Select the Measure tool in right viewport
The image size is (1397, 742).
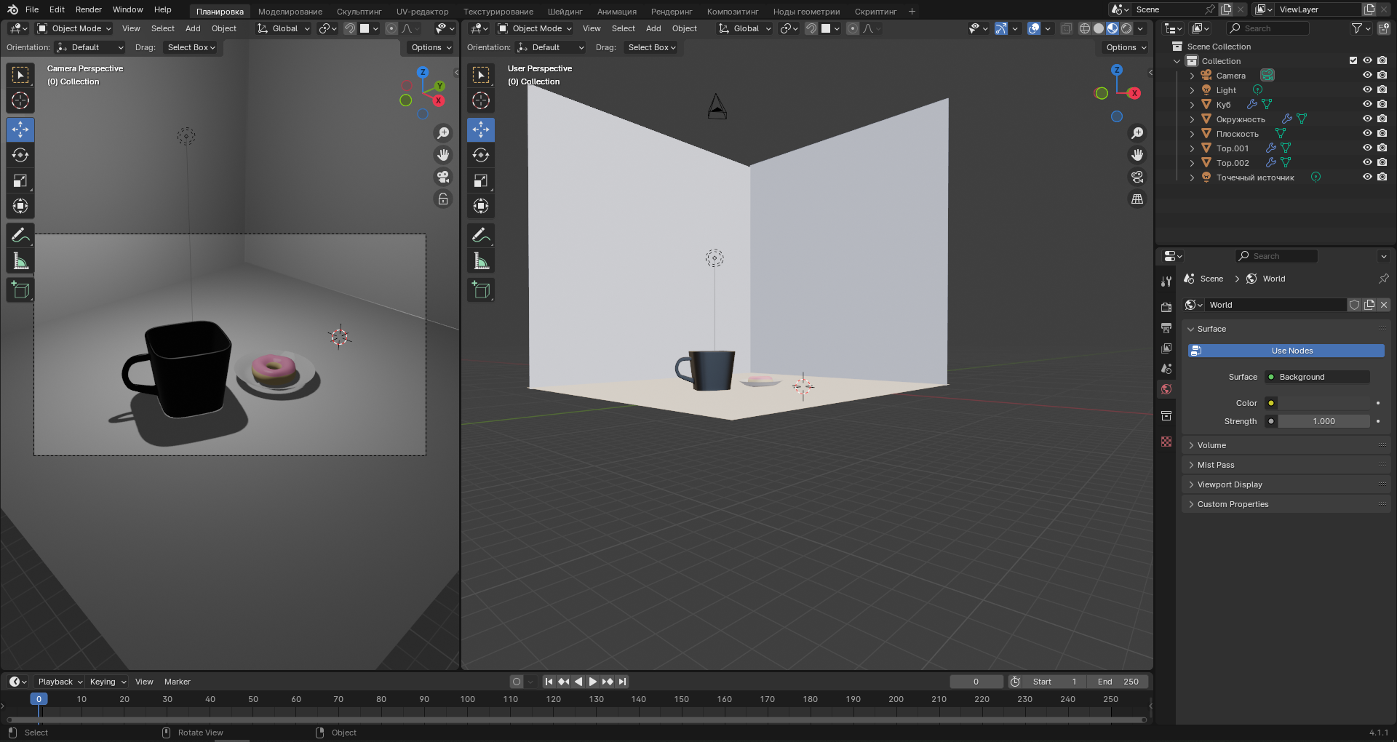point(481,261)
